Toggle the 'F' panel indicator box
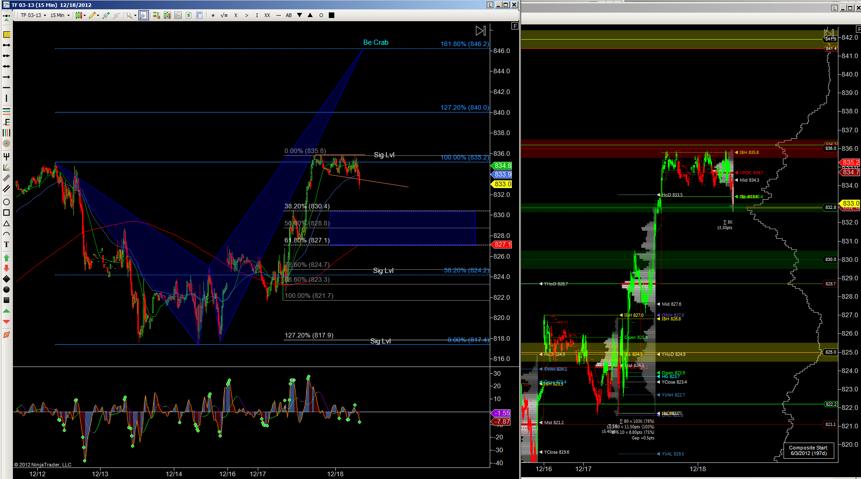Screen dimensions: 861x479 [515, 26]
